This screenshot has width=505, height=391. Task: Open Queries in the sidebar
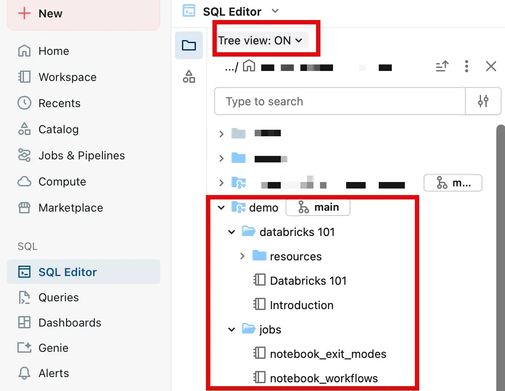[58, 297]
